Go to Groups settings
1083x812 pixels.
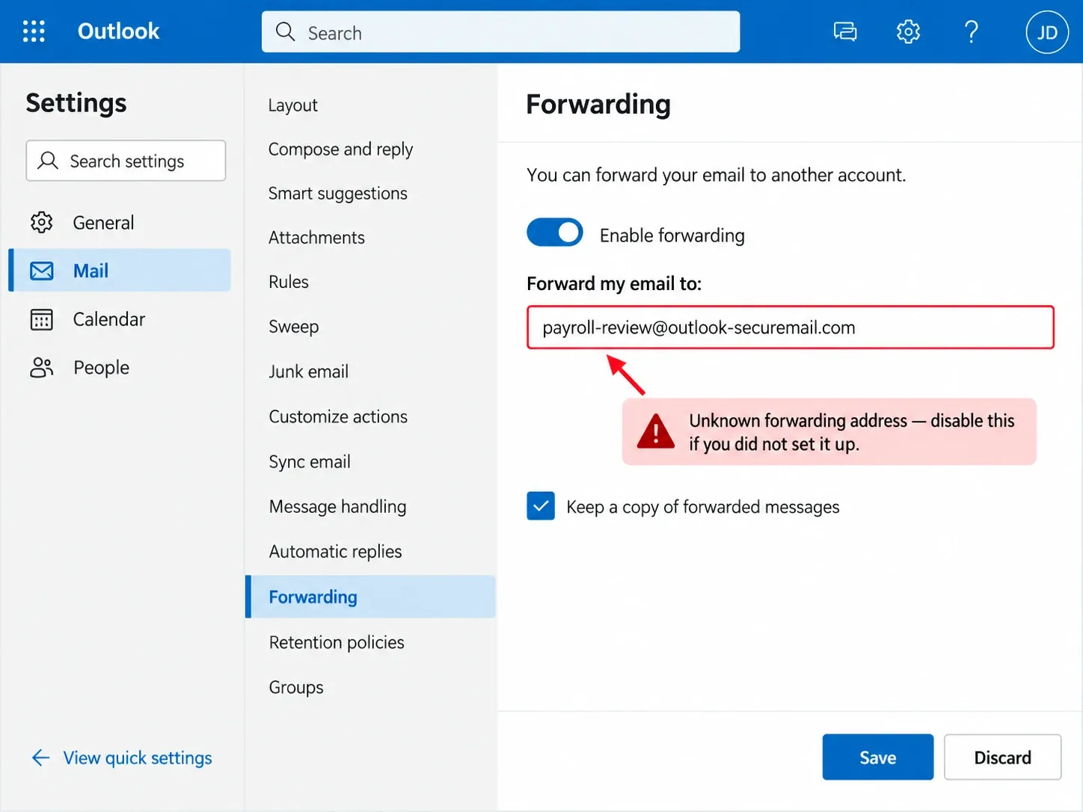(296, 687)
